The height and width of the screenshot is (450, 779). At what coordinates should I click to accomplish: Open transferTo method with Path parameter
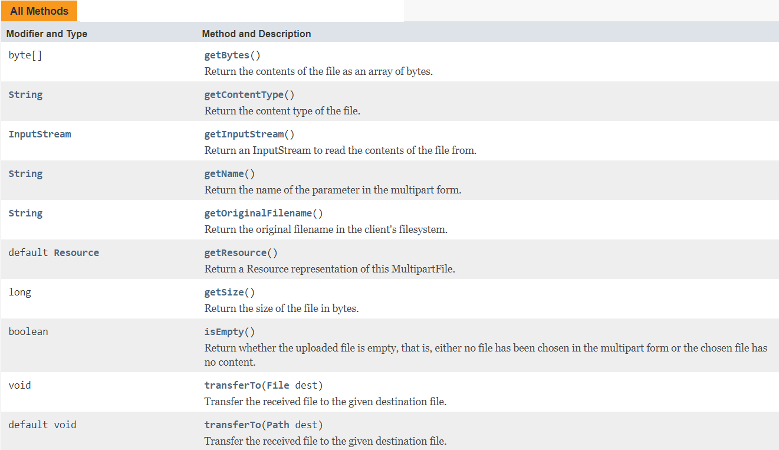pos(232,425)
